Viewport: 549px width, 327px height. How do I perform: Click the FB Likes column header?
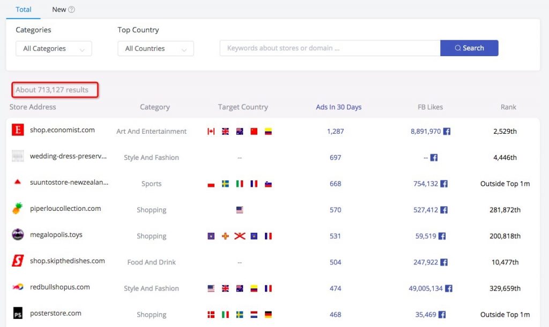pos(430,107)
